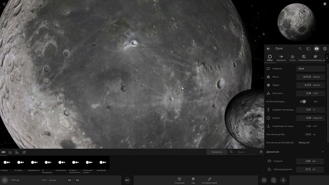The width and height of the screenshot is (329, 185).
Task: Select the first comparison thumbnail by mass
Action: tap(7, 162)
